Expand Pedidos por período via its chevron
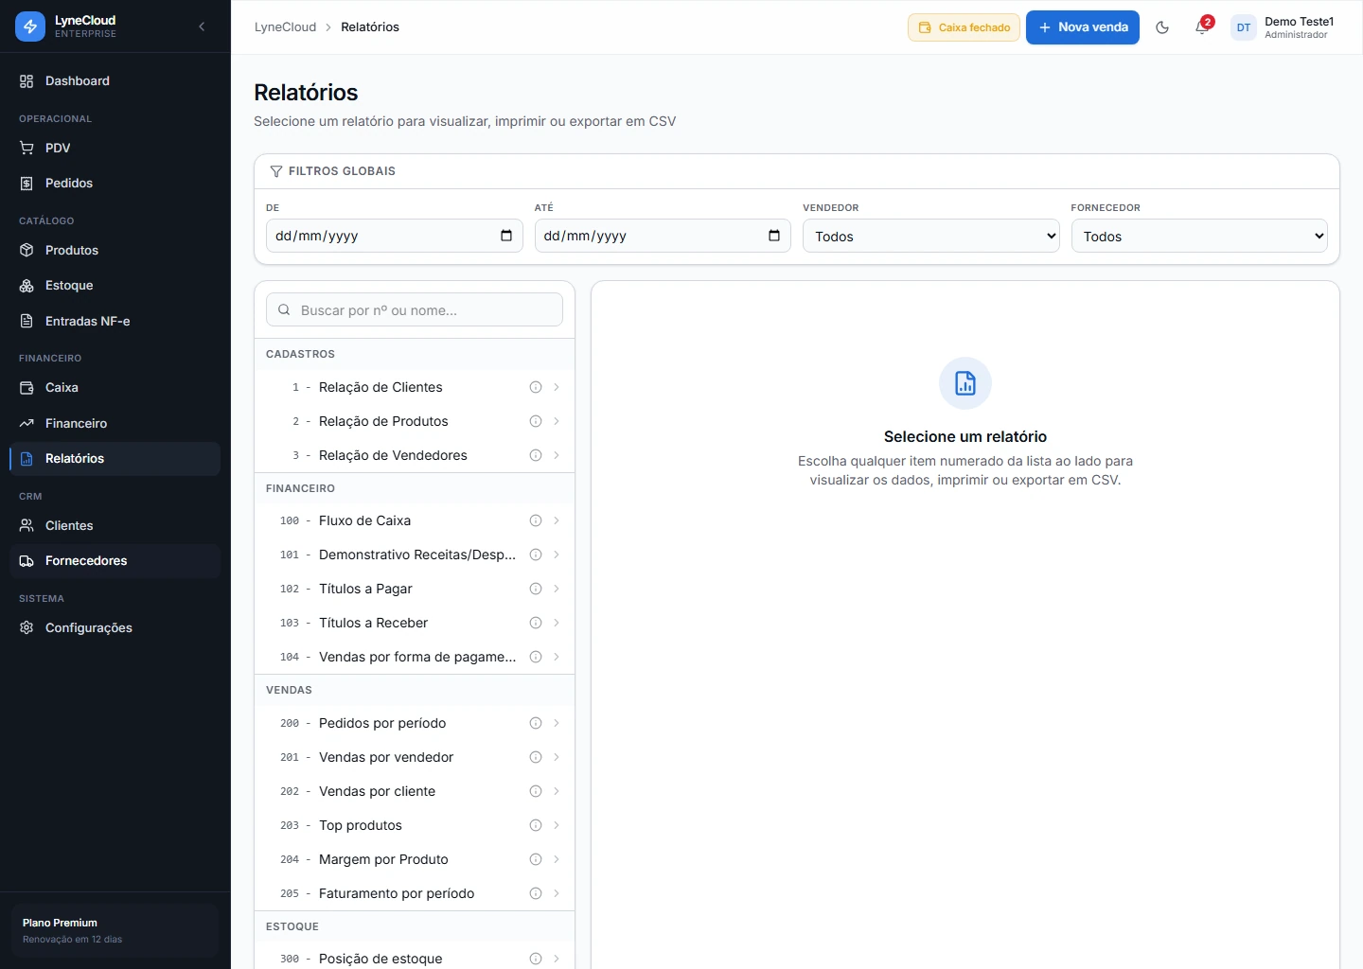The width and height of the screenshot is (1363, 969). pyautogui.click(x=557, y=723)
